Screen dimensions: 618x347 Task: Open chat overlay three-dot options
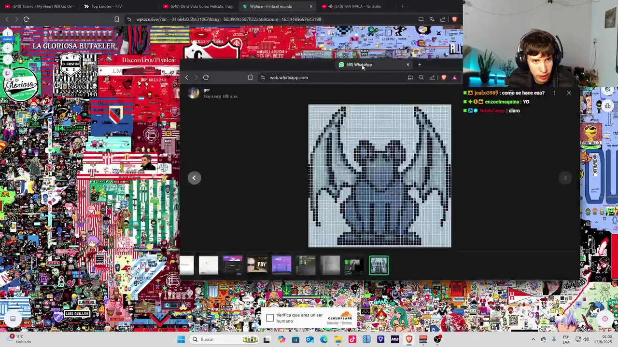[554, 93]
